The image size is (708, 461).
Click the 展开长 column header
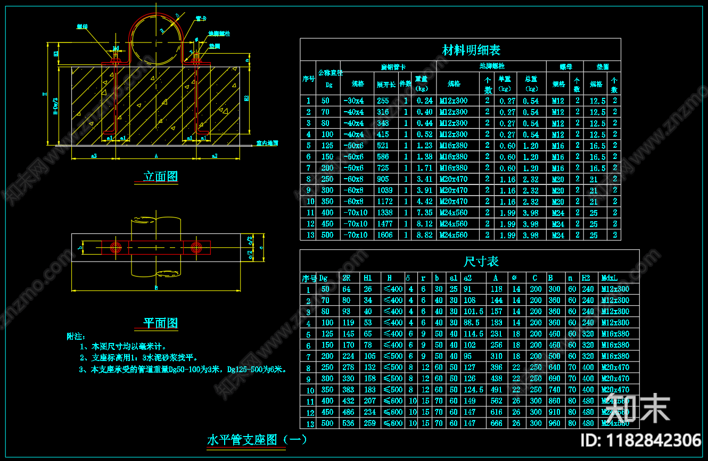click(x=386, y=84)
